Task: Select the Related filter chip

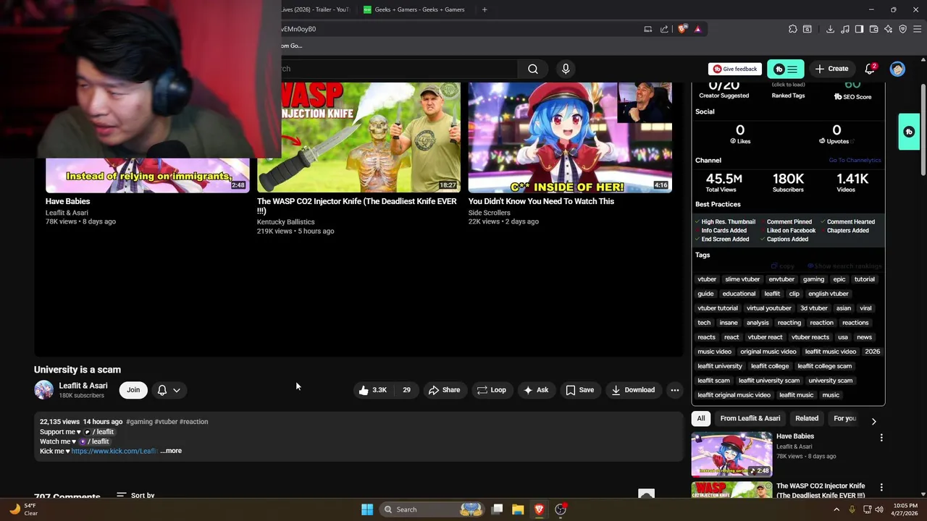Action: click(807, 418)
